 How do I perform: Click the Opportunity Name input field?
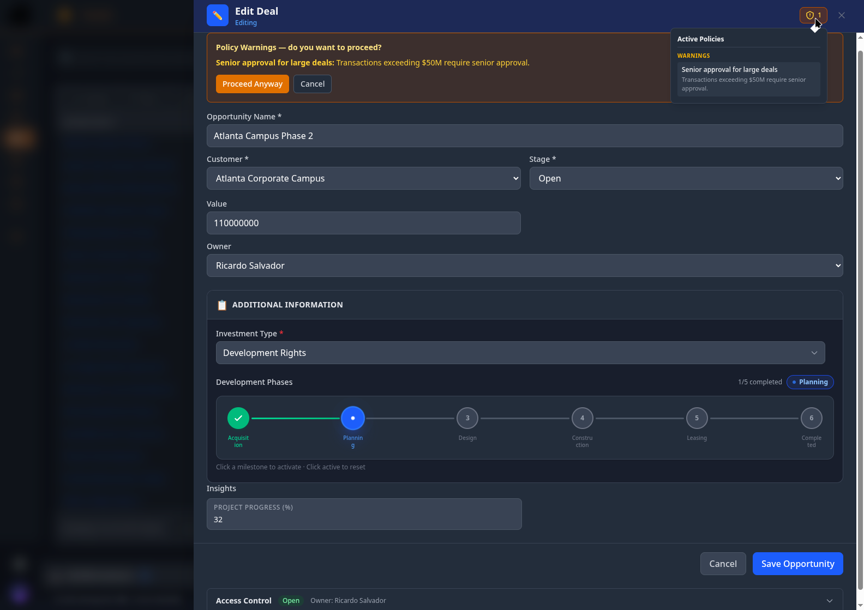(x=524, y=136)
